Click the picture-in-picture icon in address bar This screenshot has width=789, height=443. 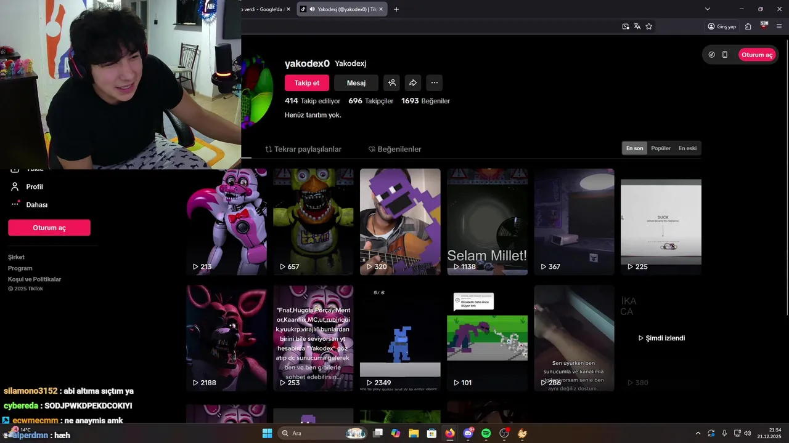coord(626,26)
